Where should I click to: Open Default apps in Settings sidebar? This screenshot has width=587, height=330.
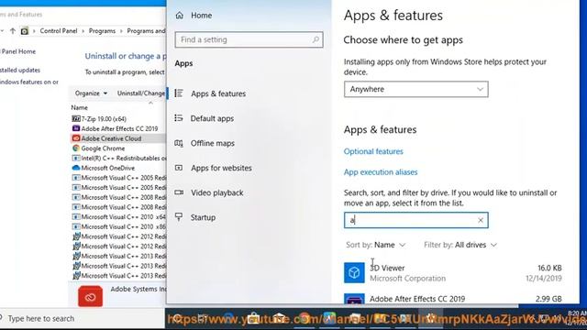212,118
